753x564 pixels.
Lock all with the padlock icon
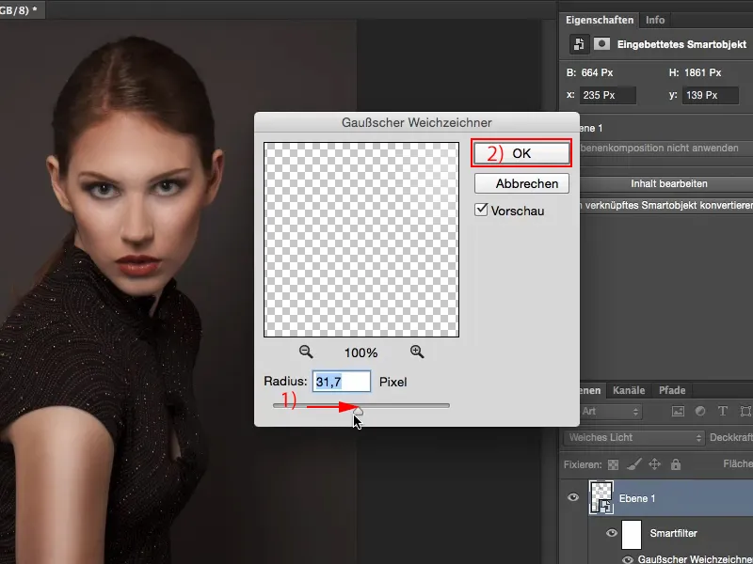674,463
